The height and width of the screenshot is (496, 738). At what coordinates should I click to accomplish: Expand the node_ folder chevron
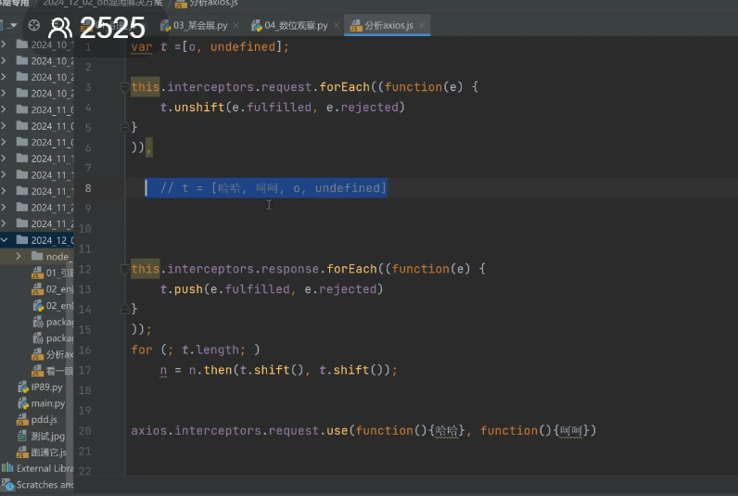pyautogui.click(x=19, y=257)
